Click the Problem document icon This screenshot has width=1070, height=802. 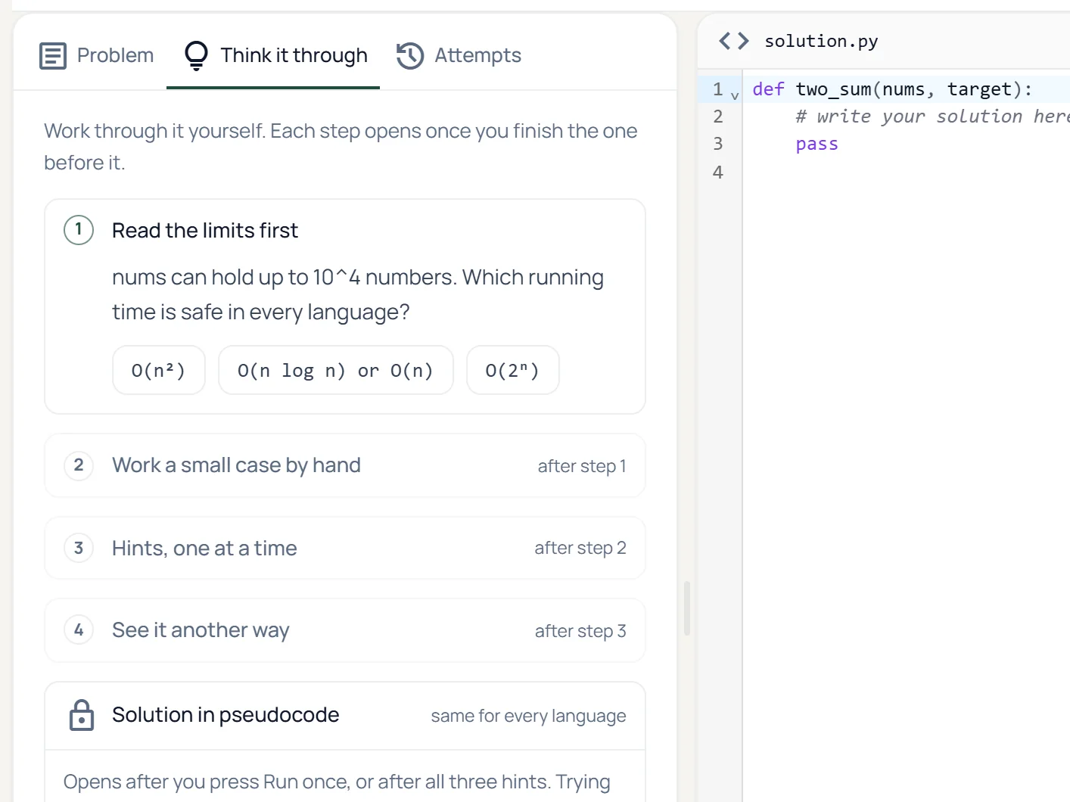[x=53, y=56]
